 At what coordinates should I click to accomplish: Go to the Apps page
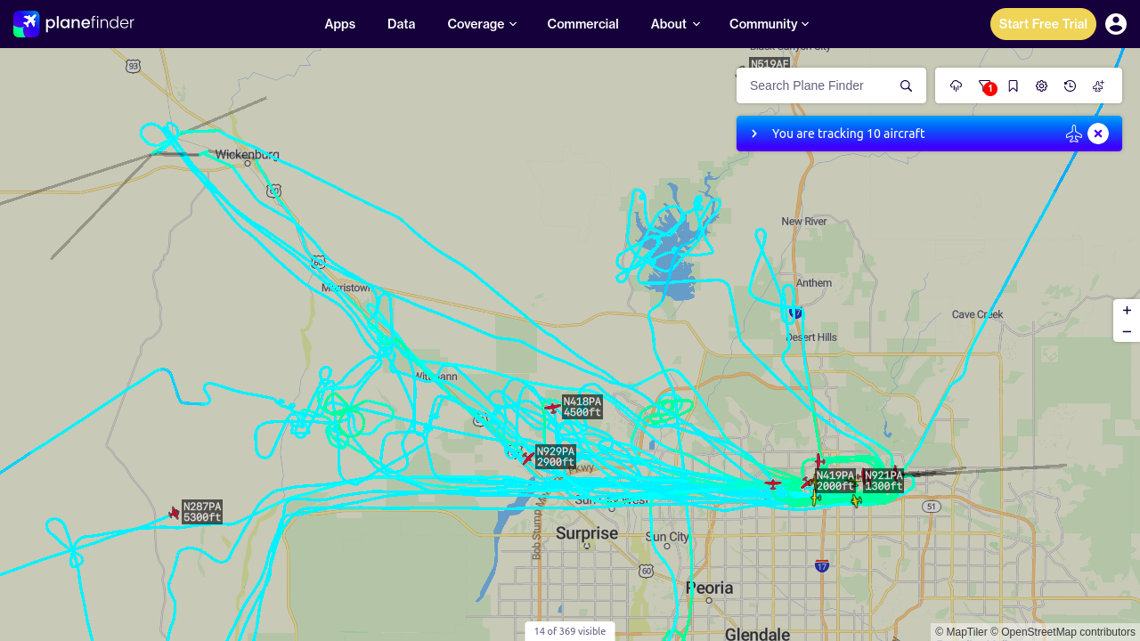tap(340, 24)
